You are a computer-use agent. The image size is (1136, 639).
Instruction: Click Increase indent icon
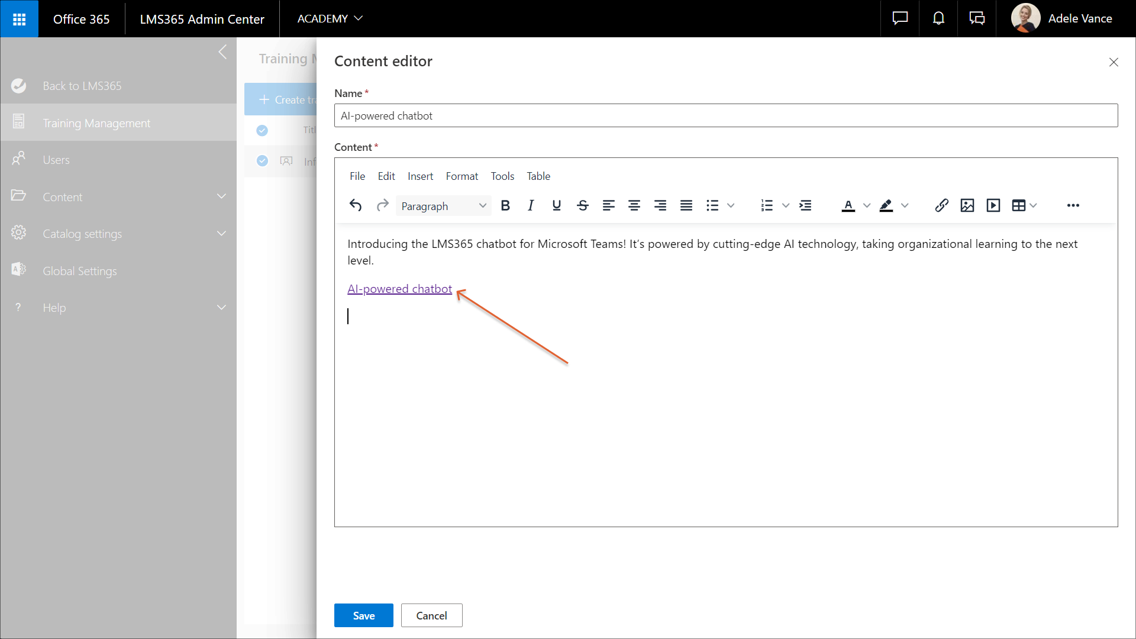[x=805, y=205]
